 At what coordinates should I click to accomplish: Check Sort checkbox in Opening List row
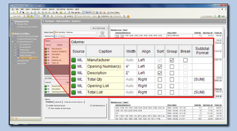(x=160, y=86)
